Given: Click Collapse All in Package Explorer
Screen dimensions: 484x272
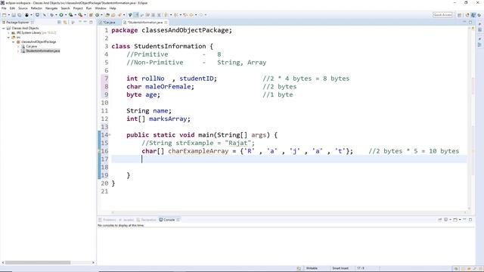Looking at the screenshot, I should pyautogui.click(x=59, y=22).
